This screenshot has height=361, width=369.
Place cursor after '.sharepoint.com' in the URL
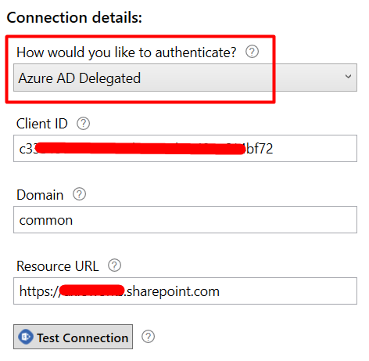pyautogui.click(x=220, y=291)
